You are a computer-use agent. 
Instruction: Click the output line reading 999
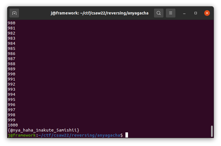tap(12, 120)
